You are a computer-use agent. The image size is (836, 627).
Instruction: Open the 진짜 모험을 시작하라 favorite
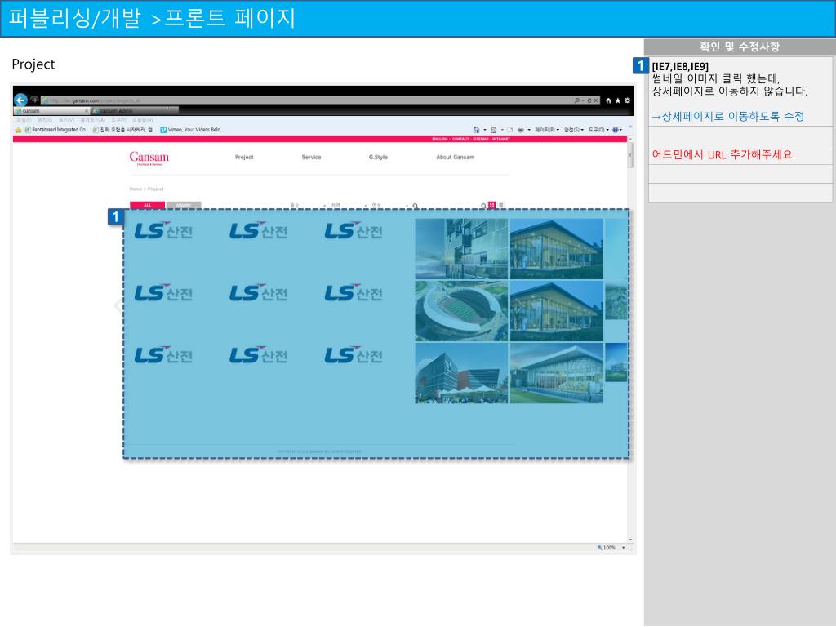(x=124, y=130)
